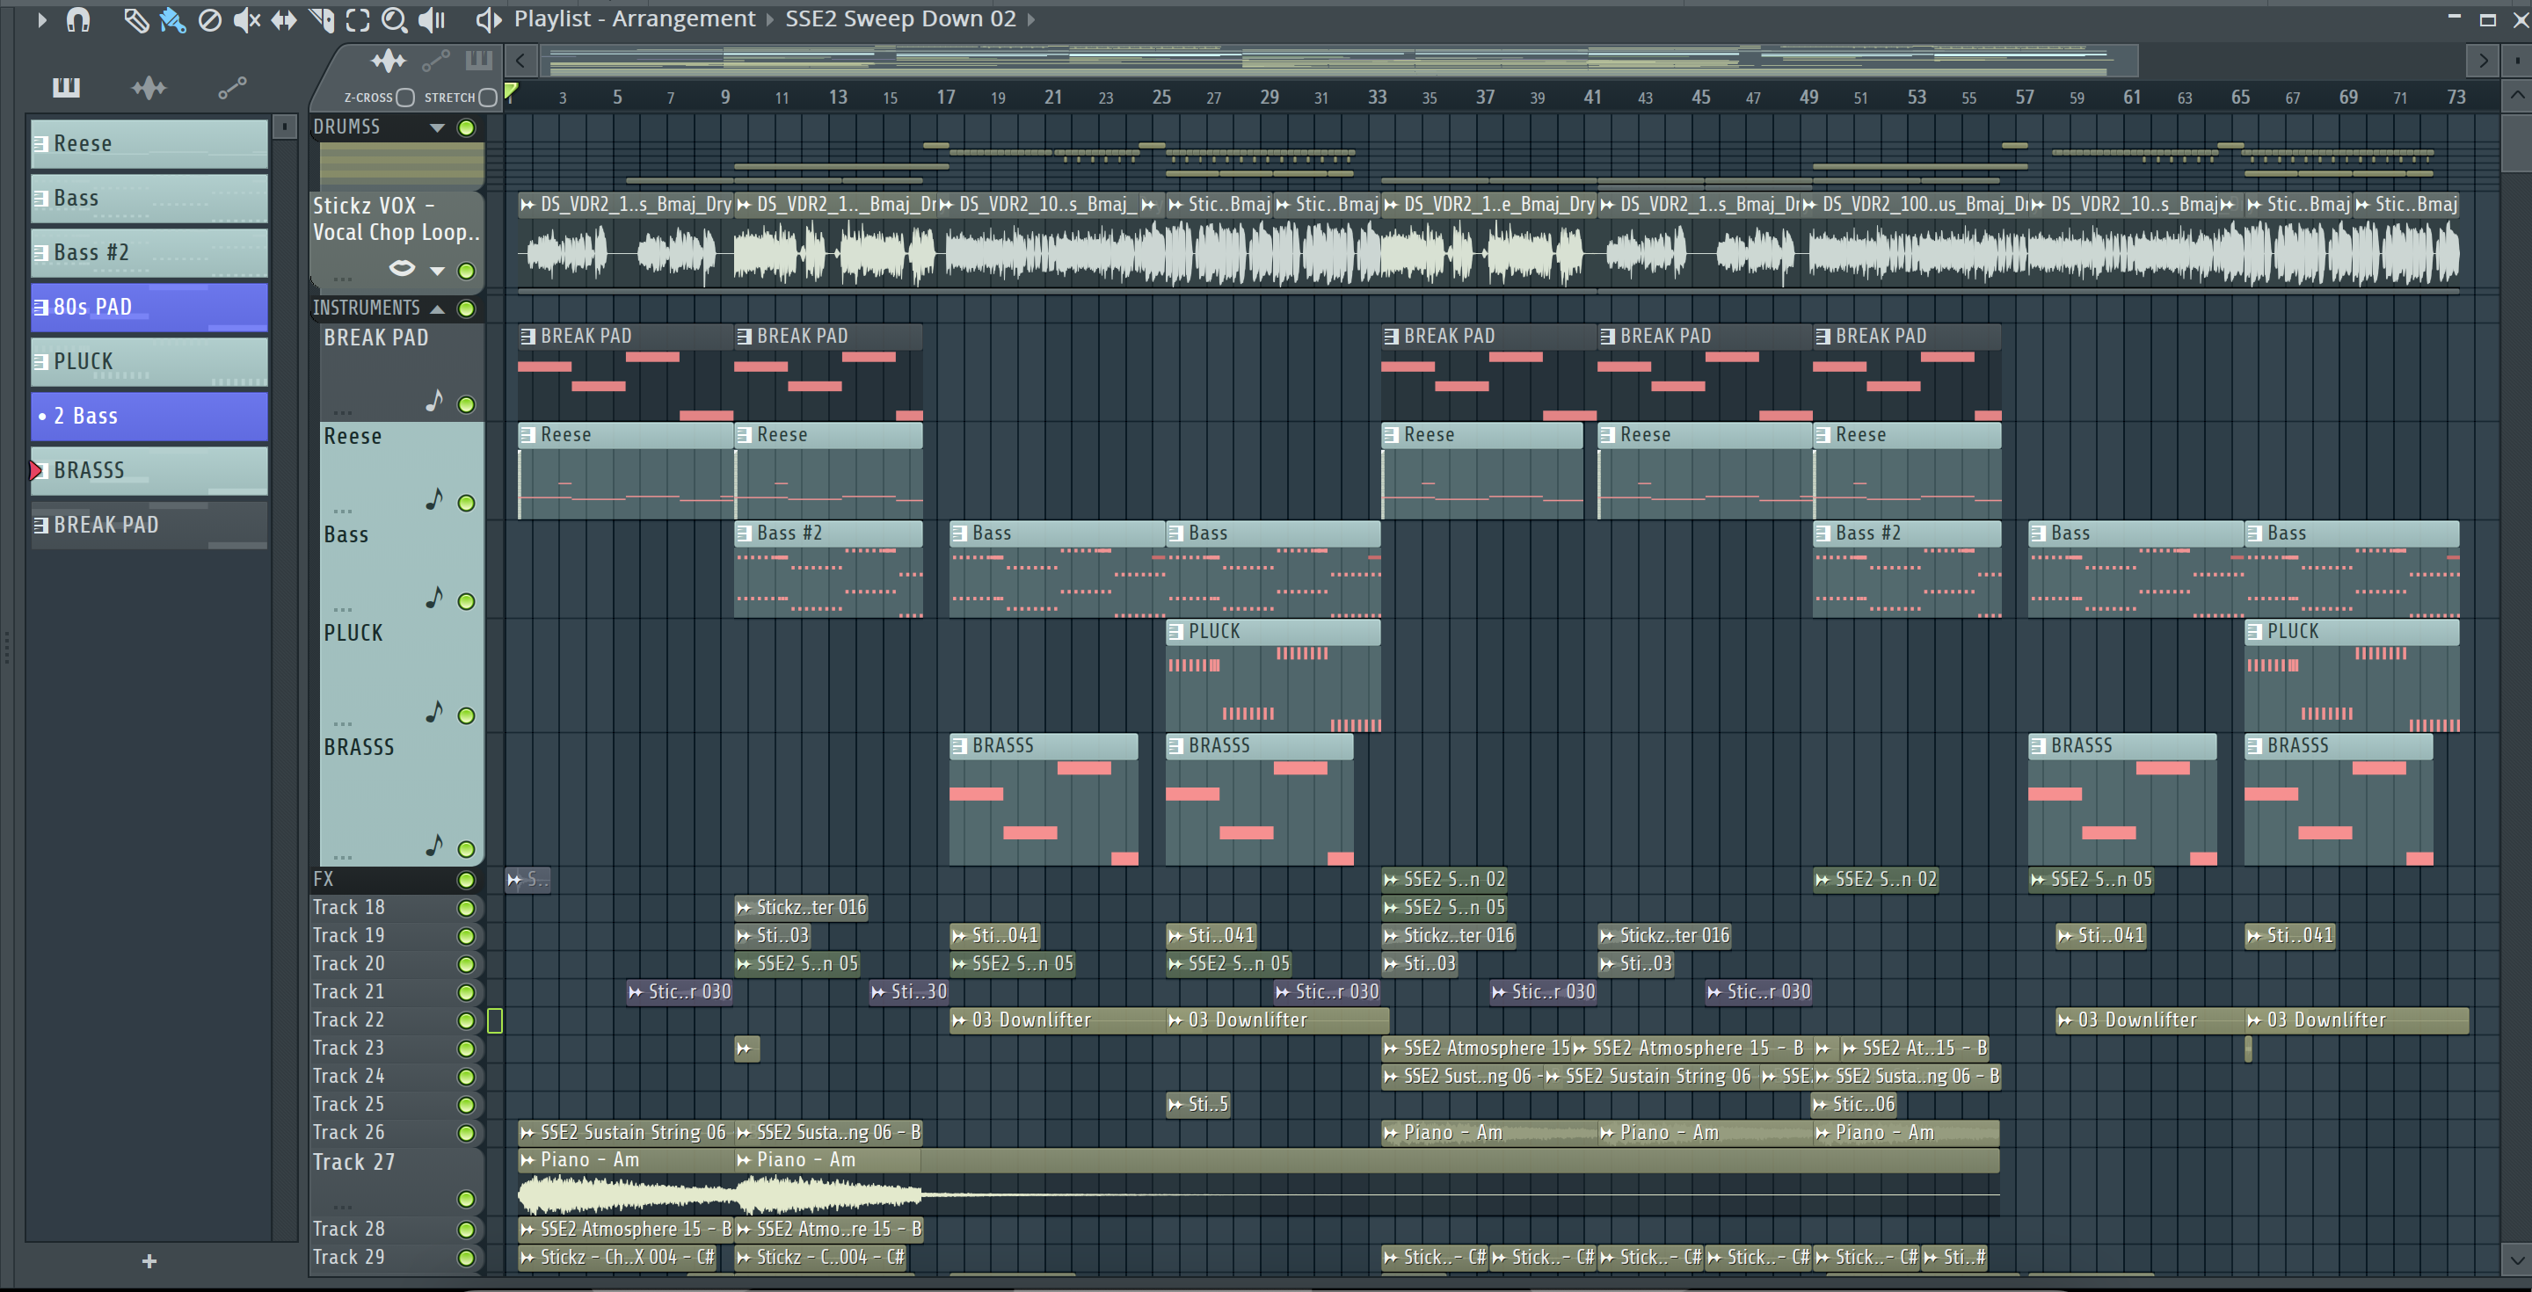Enable the STRETCH checkbox
2532x1292 pixels.
[488, 98]
